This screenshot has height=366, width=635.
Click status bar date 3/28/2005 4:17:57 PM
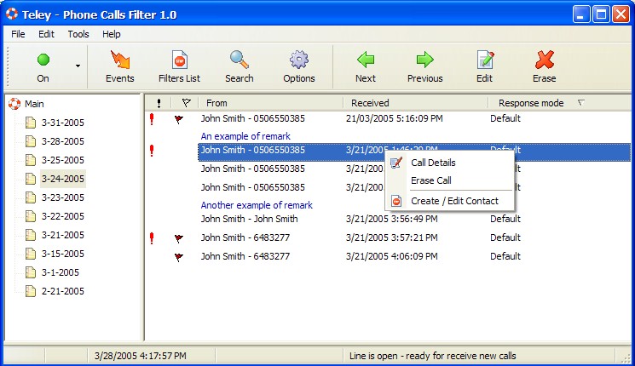(x=140, y=356)
